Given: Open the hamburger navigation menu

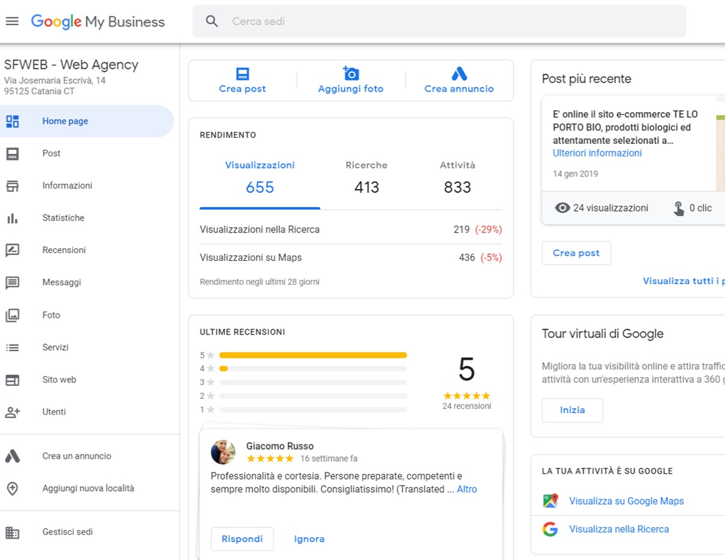Looking at the screenshot, I should pyautogui.click(x=12, y=21).
